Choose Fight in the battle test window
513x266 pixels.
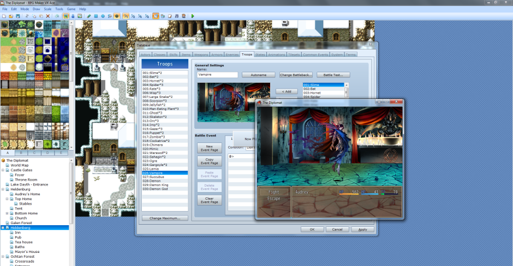point(274,192)
